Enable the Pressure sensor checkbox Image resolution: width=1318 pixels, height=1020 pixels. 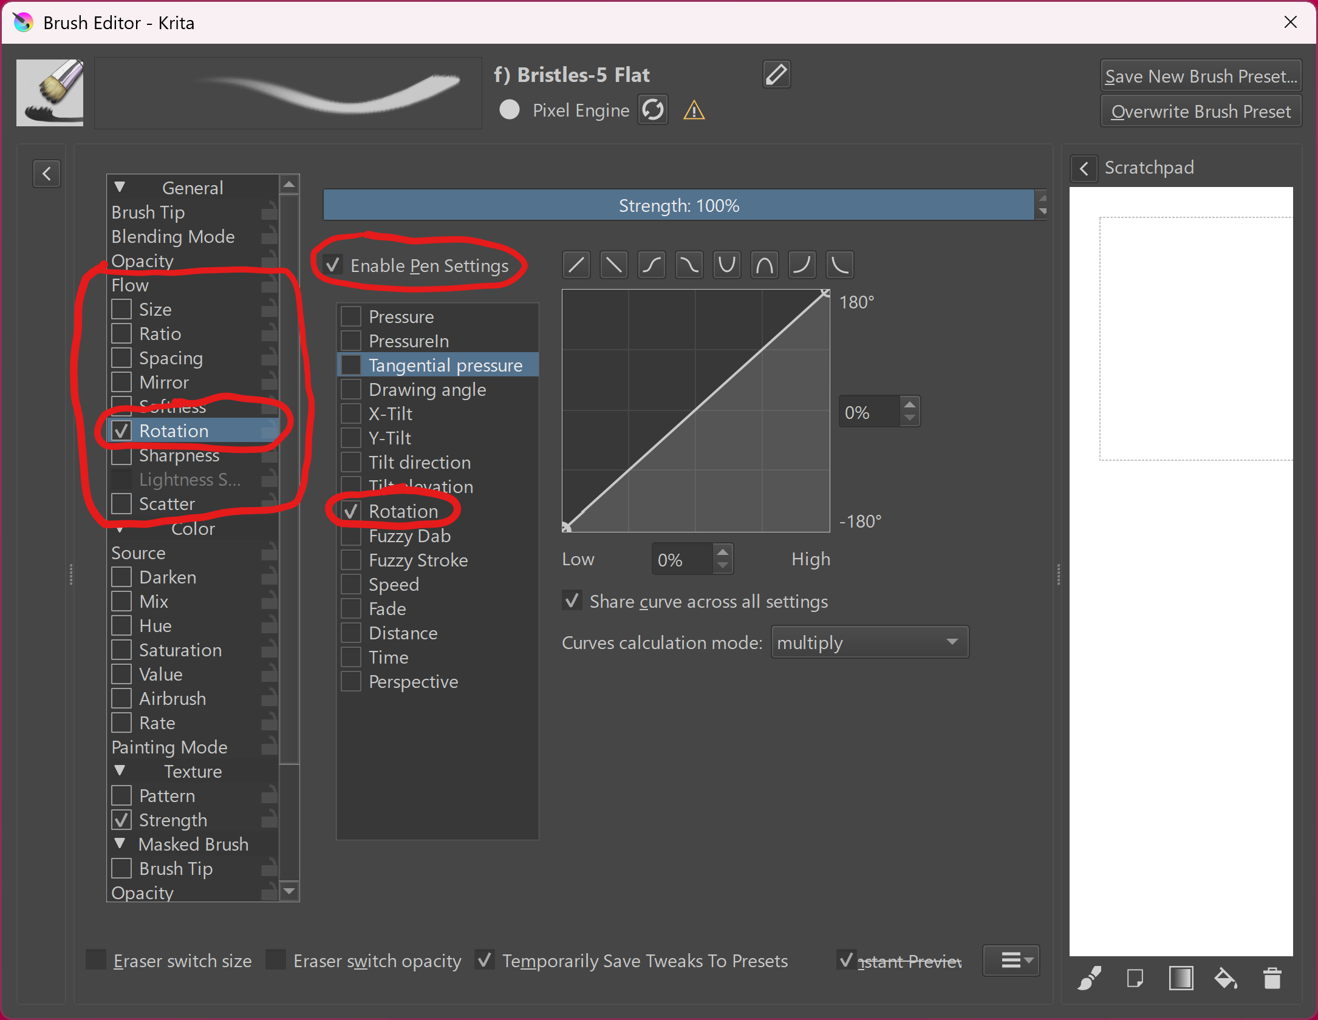351,316
